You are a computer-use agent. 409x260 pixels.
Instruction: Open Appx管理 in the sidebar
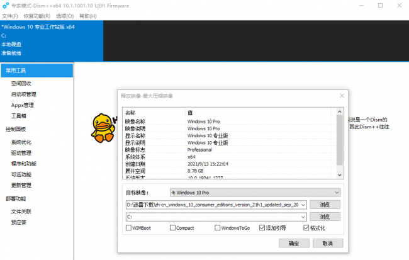pyautogui.click(x=23, y=105)
